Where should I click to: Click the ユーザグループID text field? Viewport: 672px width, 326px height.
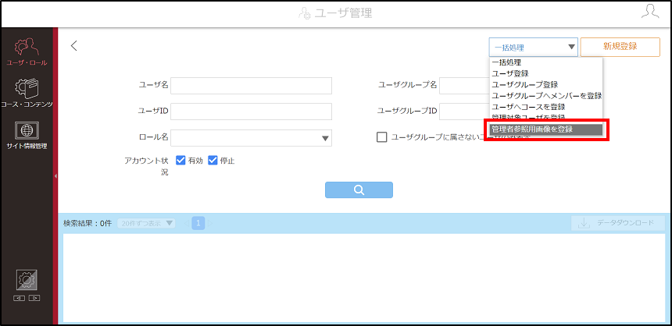pyautogui.click(x=465, y=112)
